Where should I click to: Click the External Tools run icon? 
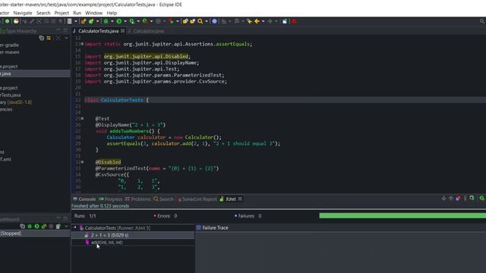click(145, 21)
